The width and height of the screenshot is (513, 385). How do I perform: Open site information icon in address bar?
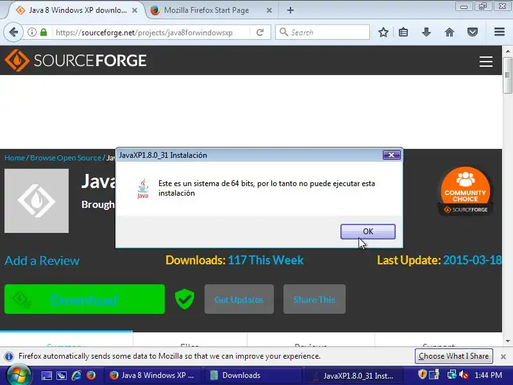(31, 33)
